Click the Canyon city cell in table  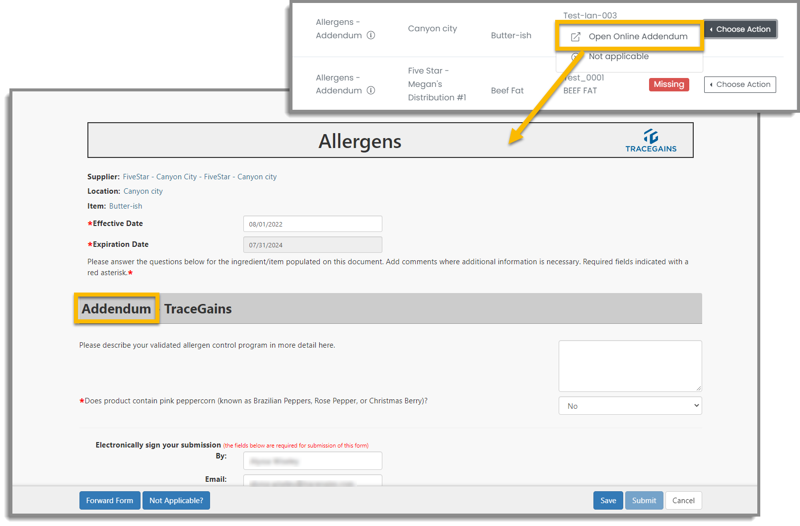point(433,29)
